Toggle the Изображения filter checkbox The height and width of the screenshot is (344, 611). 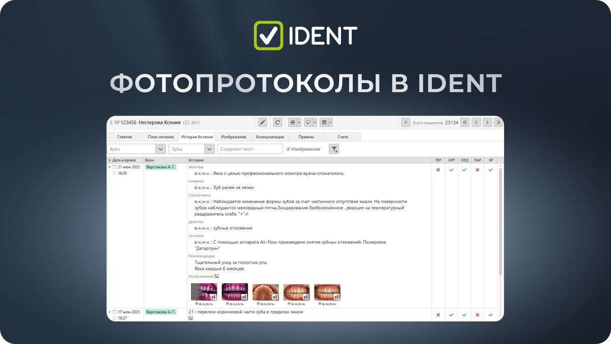click(288, 149)
